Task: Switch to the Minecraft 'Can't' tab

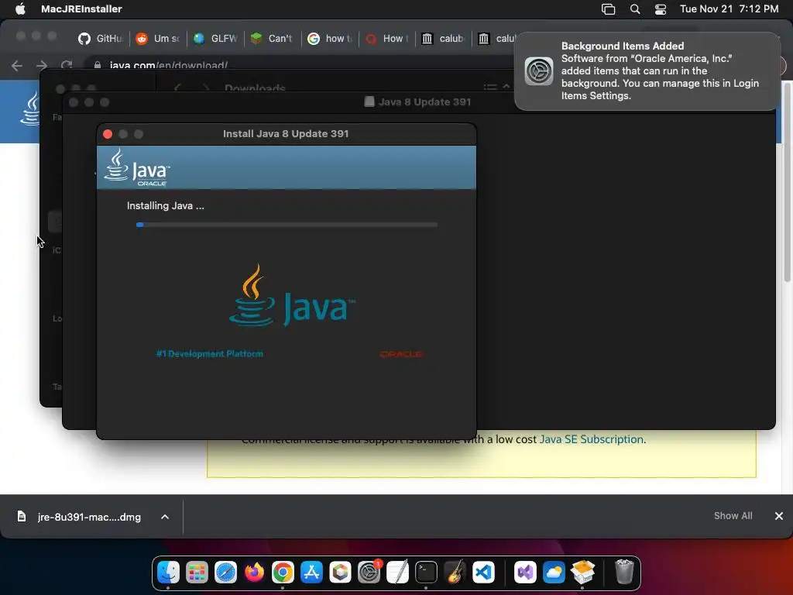Action: [272, 39]
